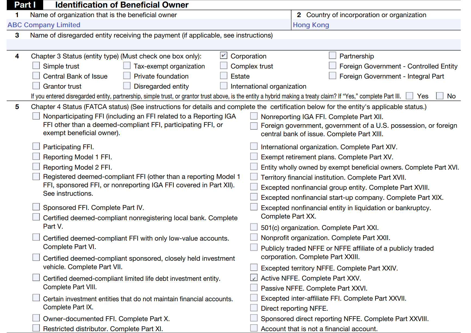Image resolution: width=471 pixels, height=333 pixels.
Task: Check the Direct reporting NFFE box
Action: (x=254, y=308)
